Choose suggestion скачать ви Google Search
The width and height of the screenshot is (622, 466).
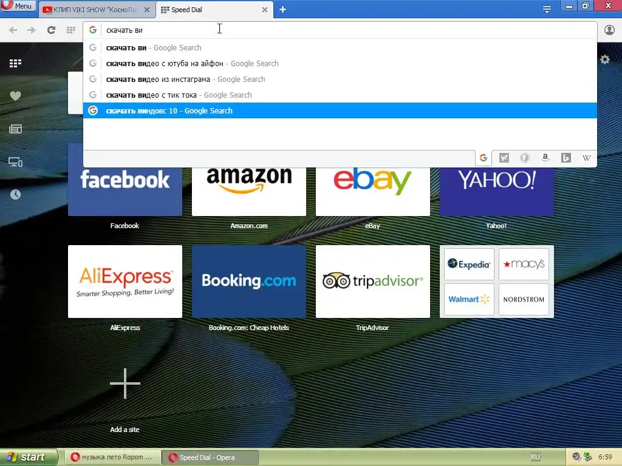pos(340,47)
